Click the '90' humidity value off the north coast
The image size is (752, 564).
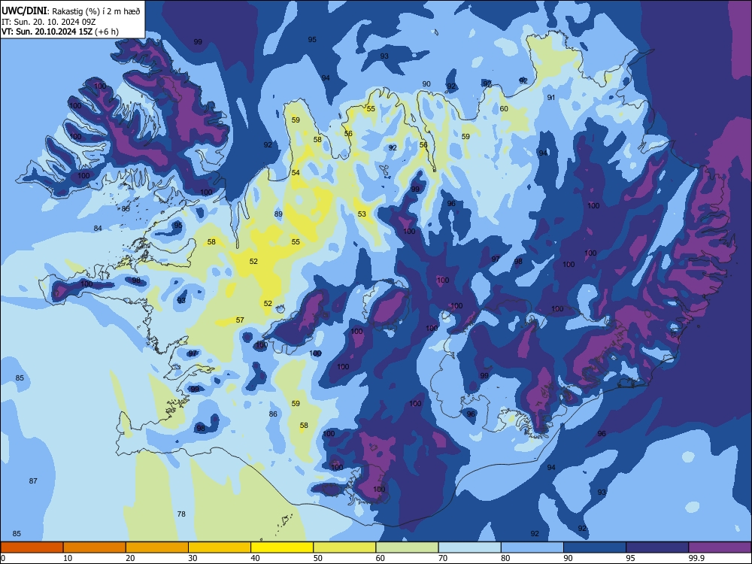click(x=426, y=84)
